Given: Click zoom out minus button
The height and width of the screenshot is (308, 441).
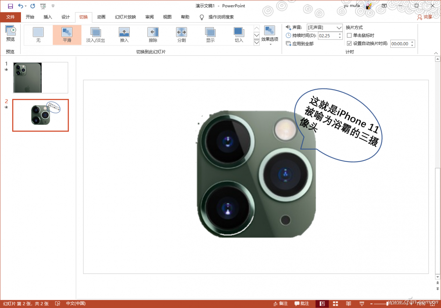Looking at the screenshot, I should pyautogui.click(x=372, y=304).
